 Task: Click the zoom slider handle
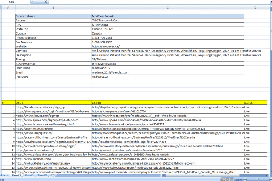(258, 179)
